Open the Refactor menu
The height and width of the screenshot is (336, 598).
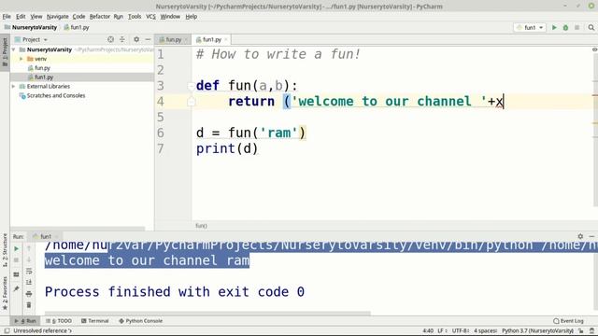[x=100, y=17]
